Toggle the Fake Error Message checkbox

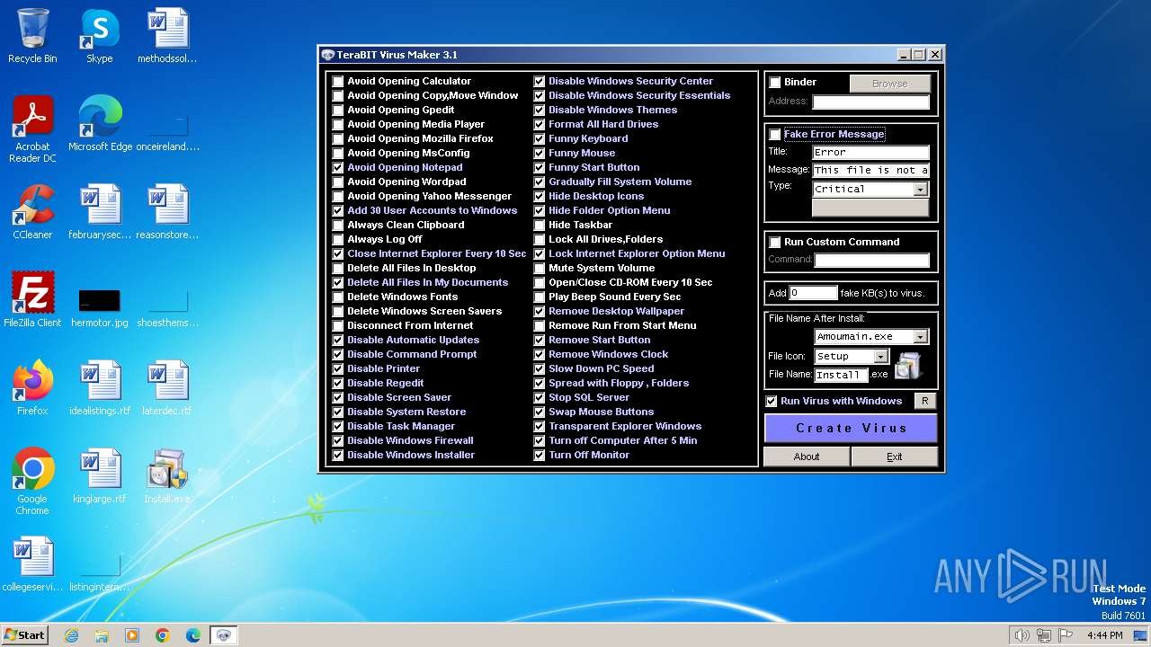click(x=775, y=135)
